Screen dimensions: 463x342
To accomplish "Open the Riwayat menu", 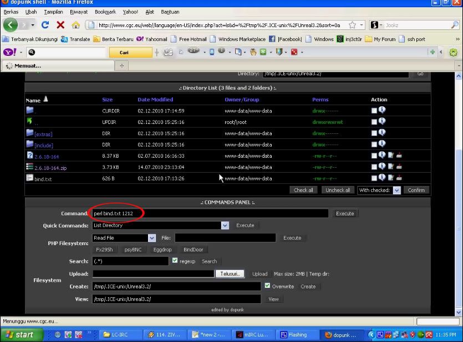I will [x=79, y=12].
